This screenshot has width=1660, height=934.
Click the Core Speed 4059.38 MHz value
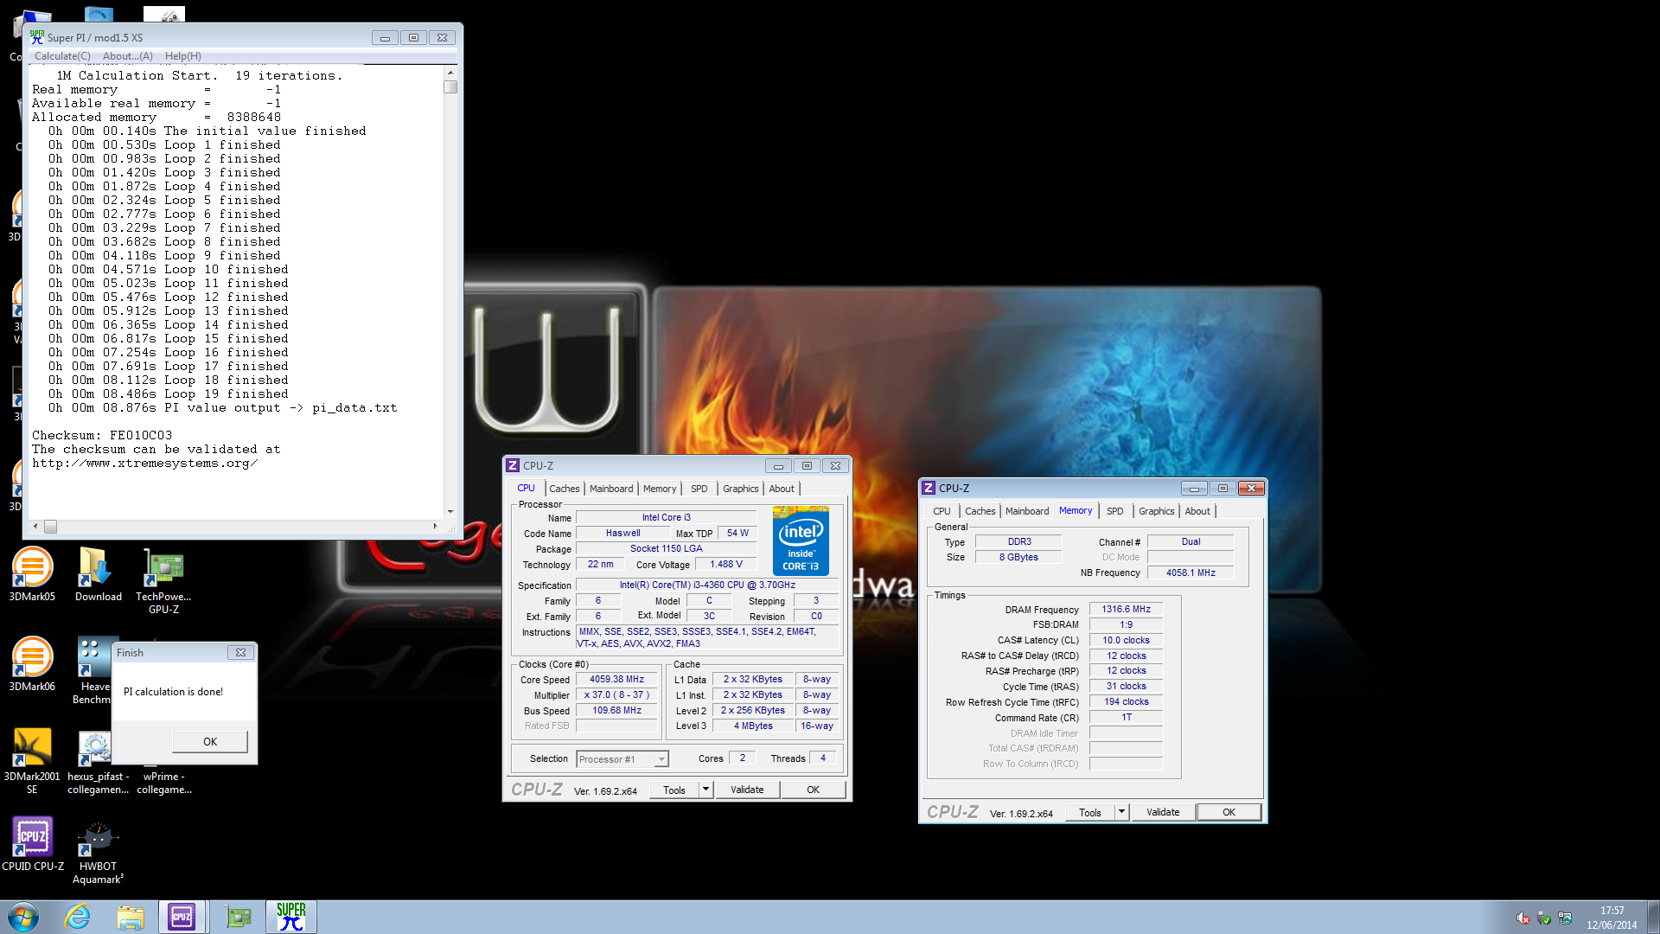coord(617,680)
